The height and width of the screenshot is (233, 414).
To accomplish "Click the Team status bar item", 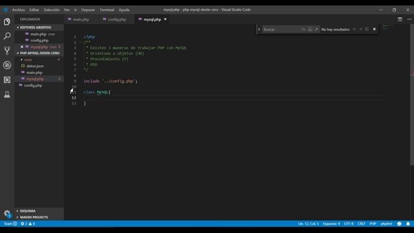I will 10,224.
